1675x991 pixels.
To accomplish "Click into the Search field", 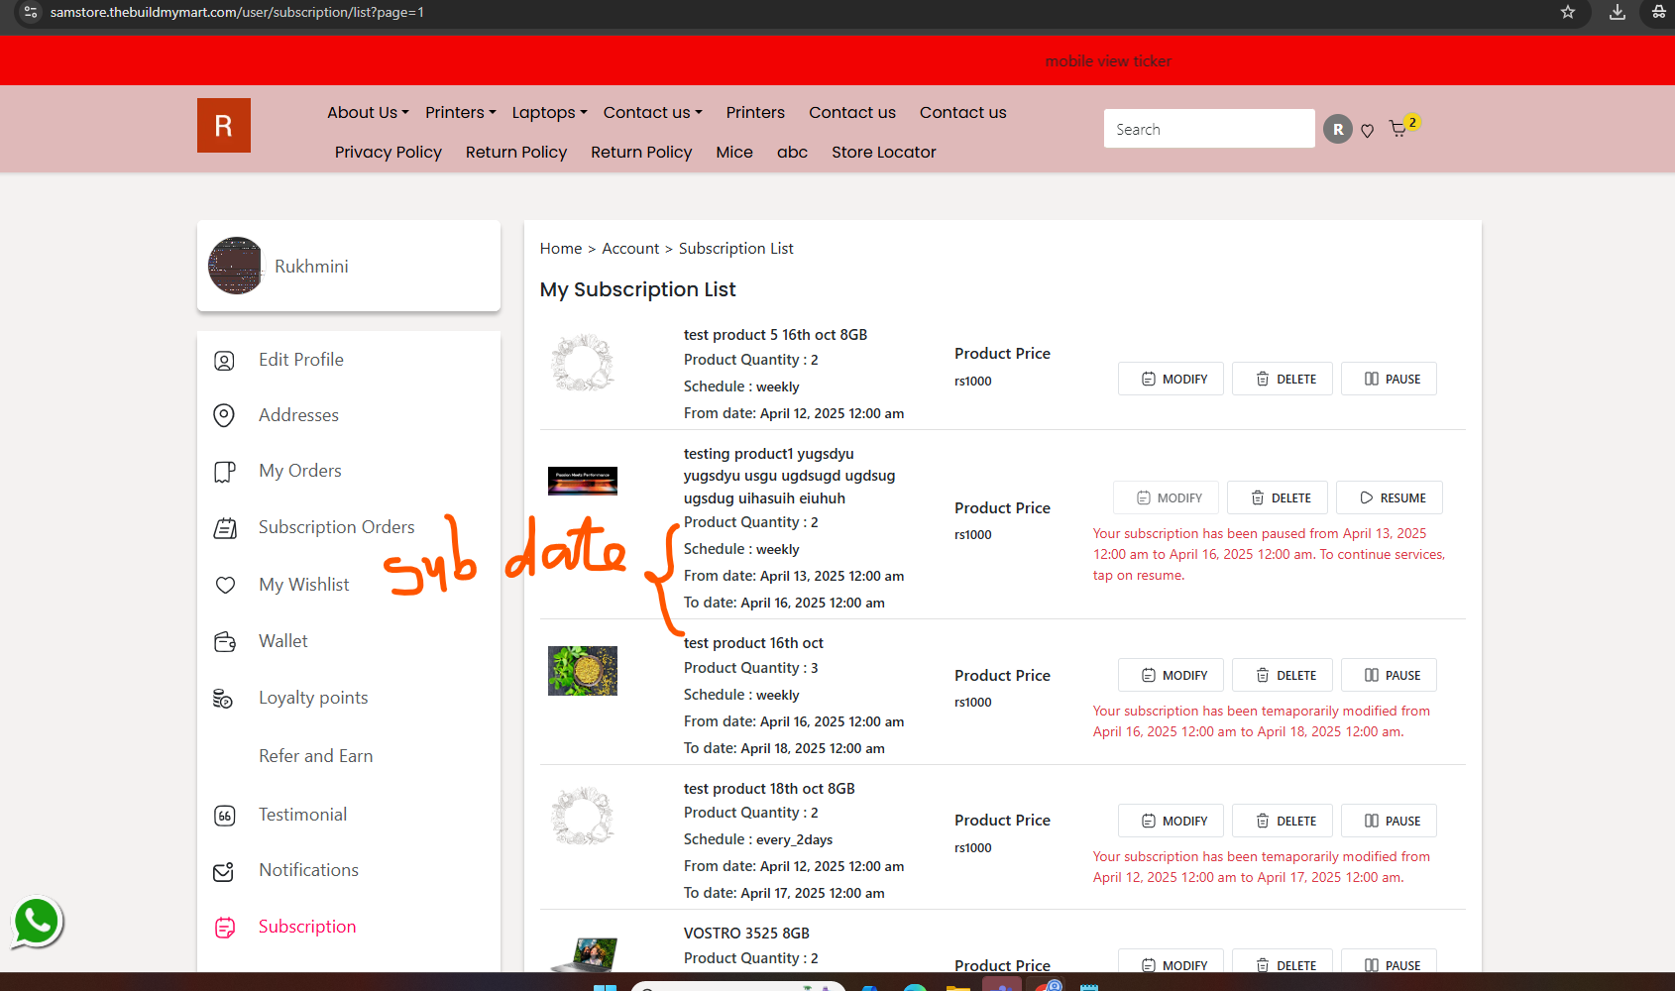I will click(1209, 129).
